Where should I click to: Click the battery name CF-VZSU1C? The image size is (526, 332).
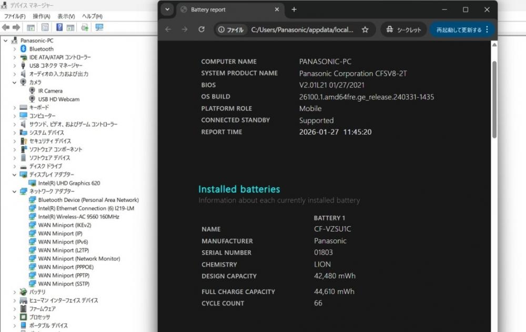pos(332,229)
